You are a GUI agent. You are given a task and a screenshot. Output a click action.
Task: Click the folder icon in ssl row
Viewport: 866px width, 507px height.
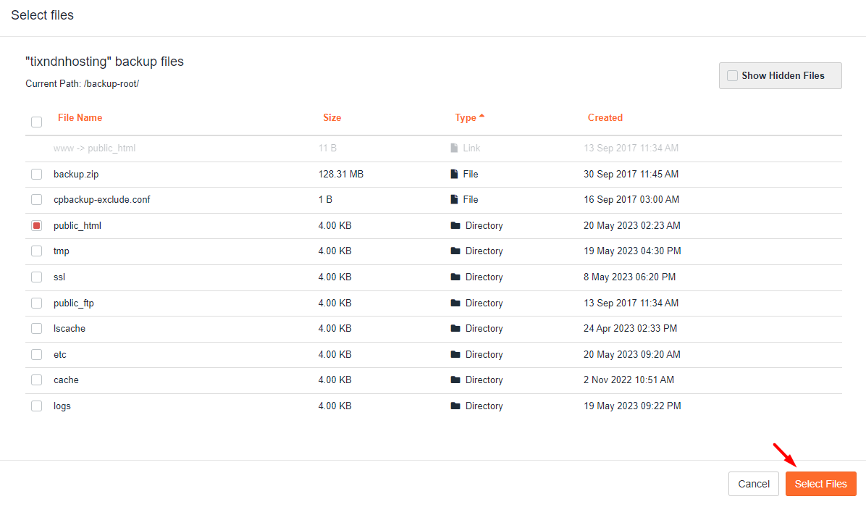(x=455, y=277)
